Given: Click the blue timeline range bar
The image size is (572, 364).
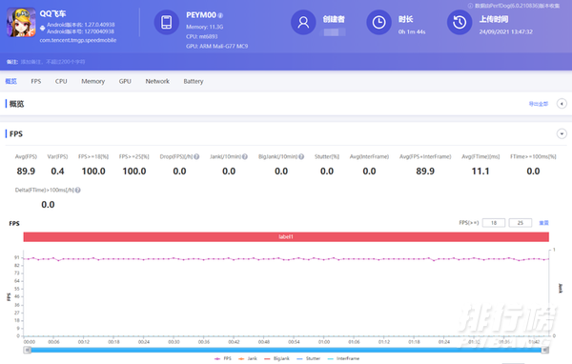Looking at the screenshot, I should point(286,350).
